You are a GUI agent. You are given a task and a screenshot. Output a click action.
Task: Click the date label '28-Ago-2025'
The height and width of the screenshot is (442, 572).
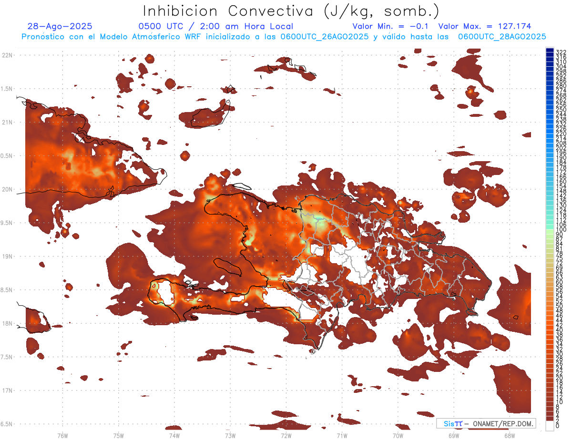tap(60, 26)
